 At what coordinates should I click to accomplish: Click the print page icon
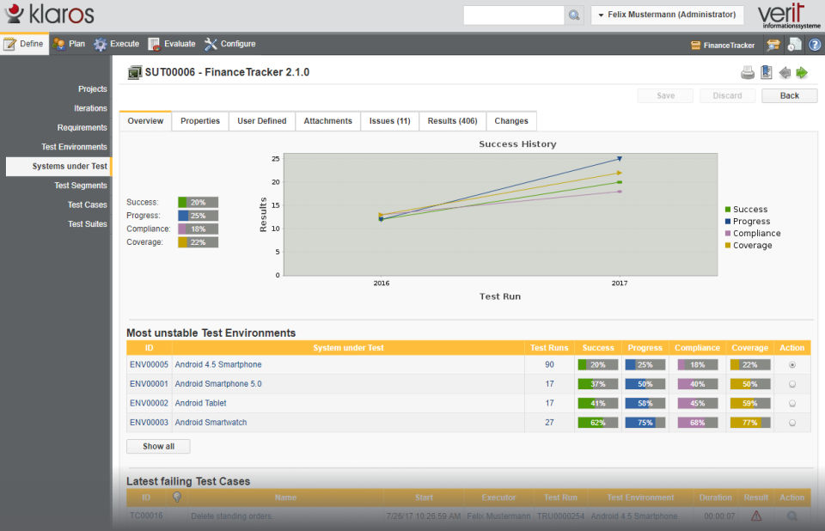pos(747,73)
